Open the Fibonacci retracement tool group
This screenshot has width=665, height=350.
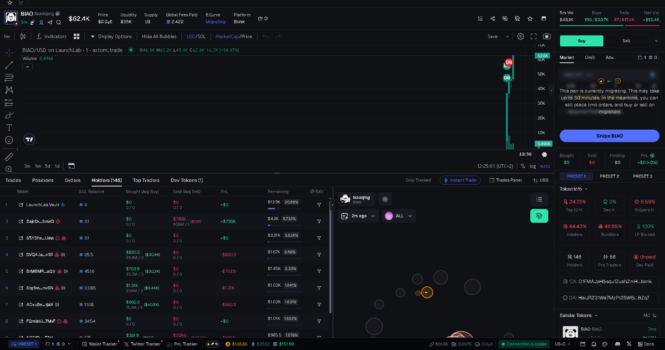(9, 77)
